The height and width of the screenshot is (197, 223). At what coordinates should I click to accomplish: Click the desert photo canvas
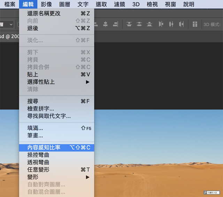(x=159, y=153)
